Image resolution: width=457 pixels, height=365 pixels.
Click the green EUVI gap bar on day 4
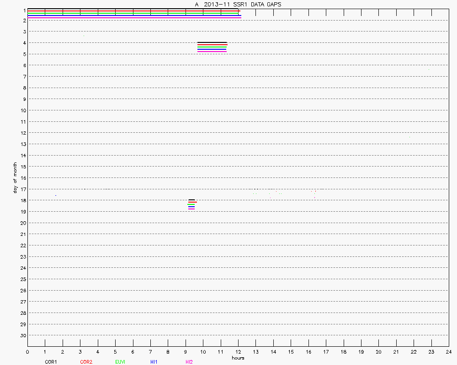coord(212,47)
